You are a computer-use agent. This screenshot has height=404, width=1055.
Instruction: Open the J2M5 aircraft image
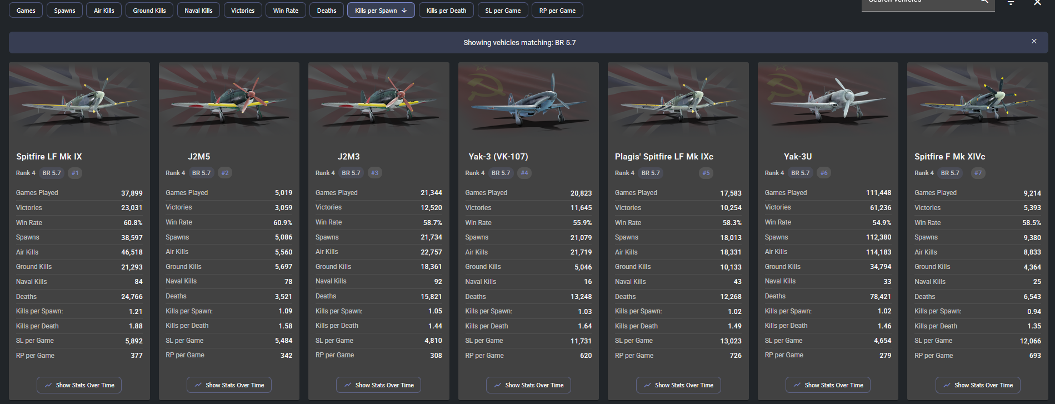tap(229, 100)
